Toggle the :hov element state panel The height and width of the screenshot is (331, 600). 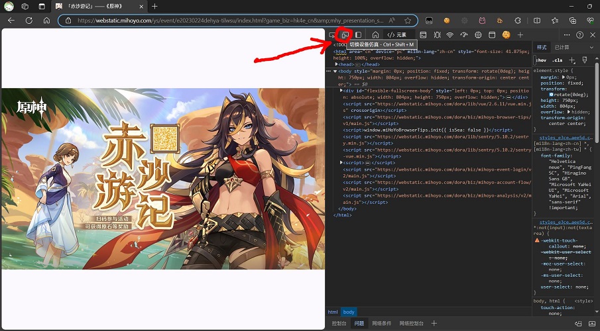pos(542,60)
